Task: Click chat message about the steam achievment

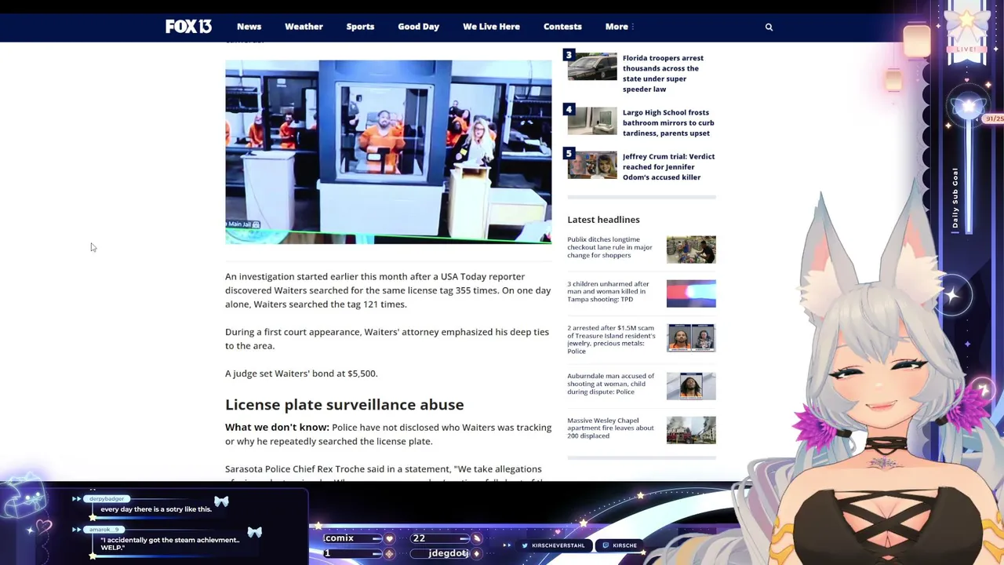Action: [169, 543]
